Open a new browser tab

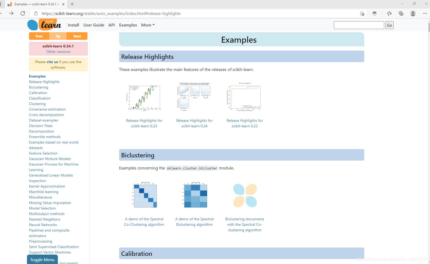pyautogui.click(x=72, y=4)
